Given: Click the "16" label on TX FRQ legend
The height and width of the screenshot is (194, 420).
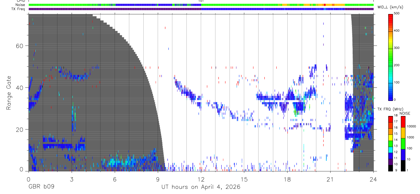Looking at the screenshot, I should 396,128.
